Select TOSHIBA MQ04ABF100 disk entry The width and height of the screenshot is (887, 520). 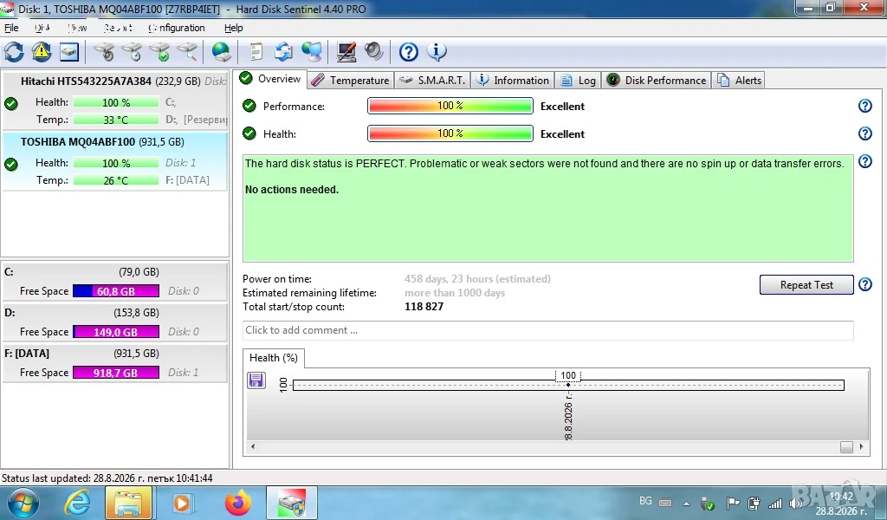pos(115,160)
